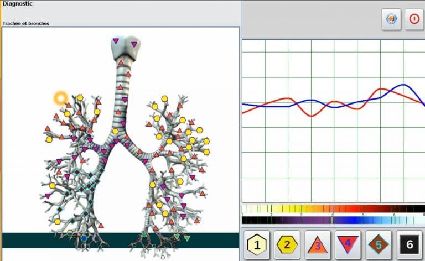Click the level 6 black square button

(x=409, y=244)
